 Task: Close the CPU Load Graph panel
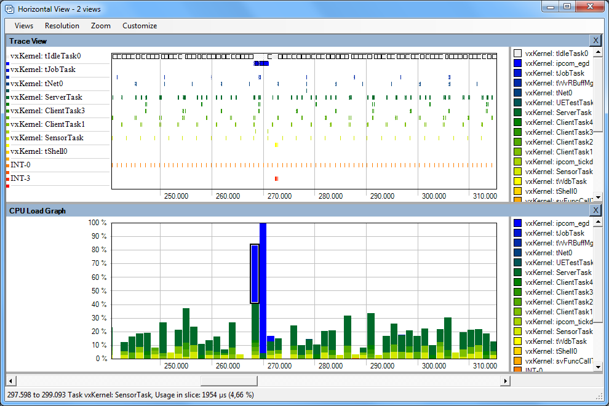pos(595,210)
